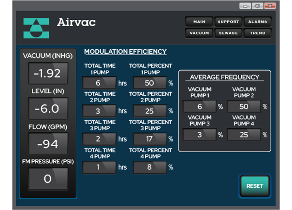Navigate to the SEWAGE screen

coord(228,33)
